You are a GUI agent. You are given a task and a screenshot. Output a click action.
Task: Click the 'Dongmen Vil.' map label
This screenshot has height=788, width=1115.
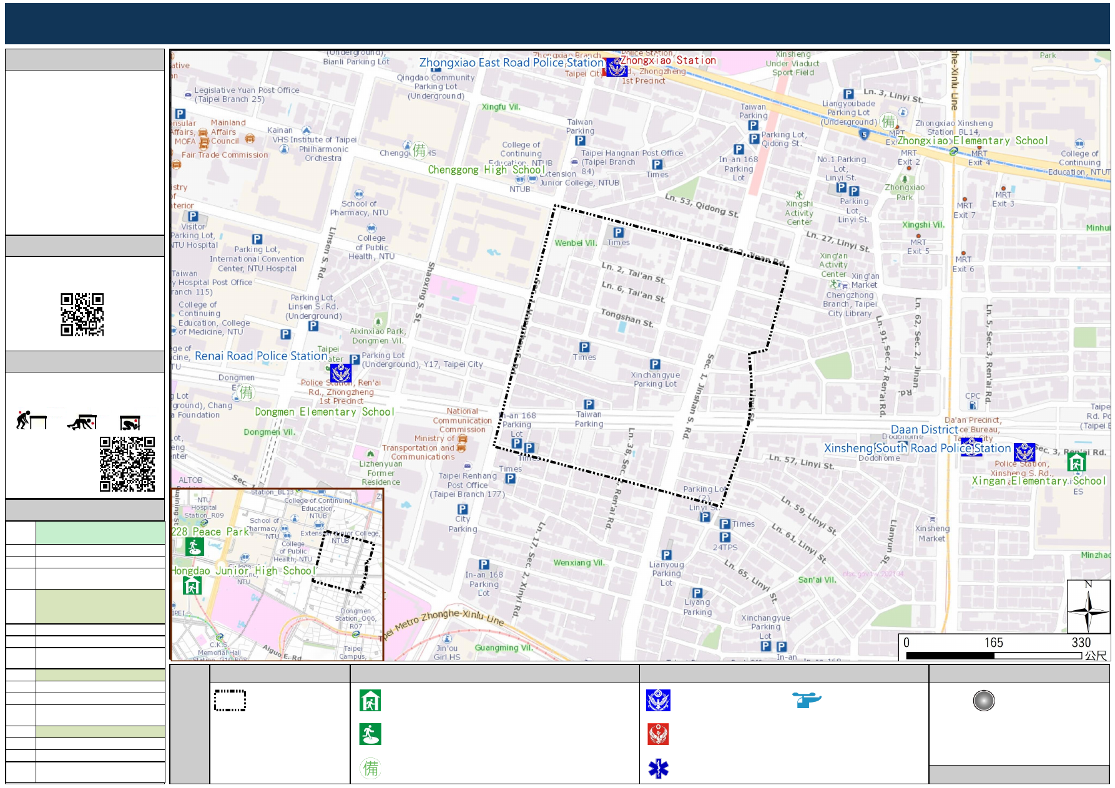coord(269,432)
